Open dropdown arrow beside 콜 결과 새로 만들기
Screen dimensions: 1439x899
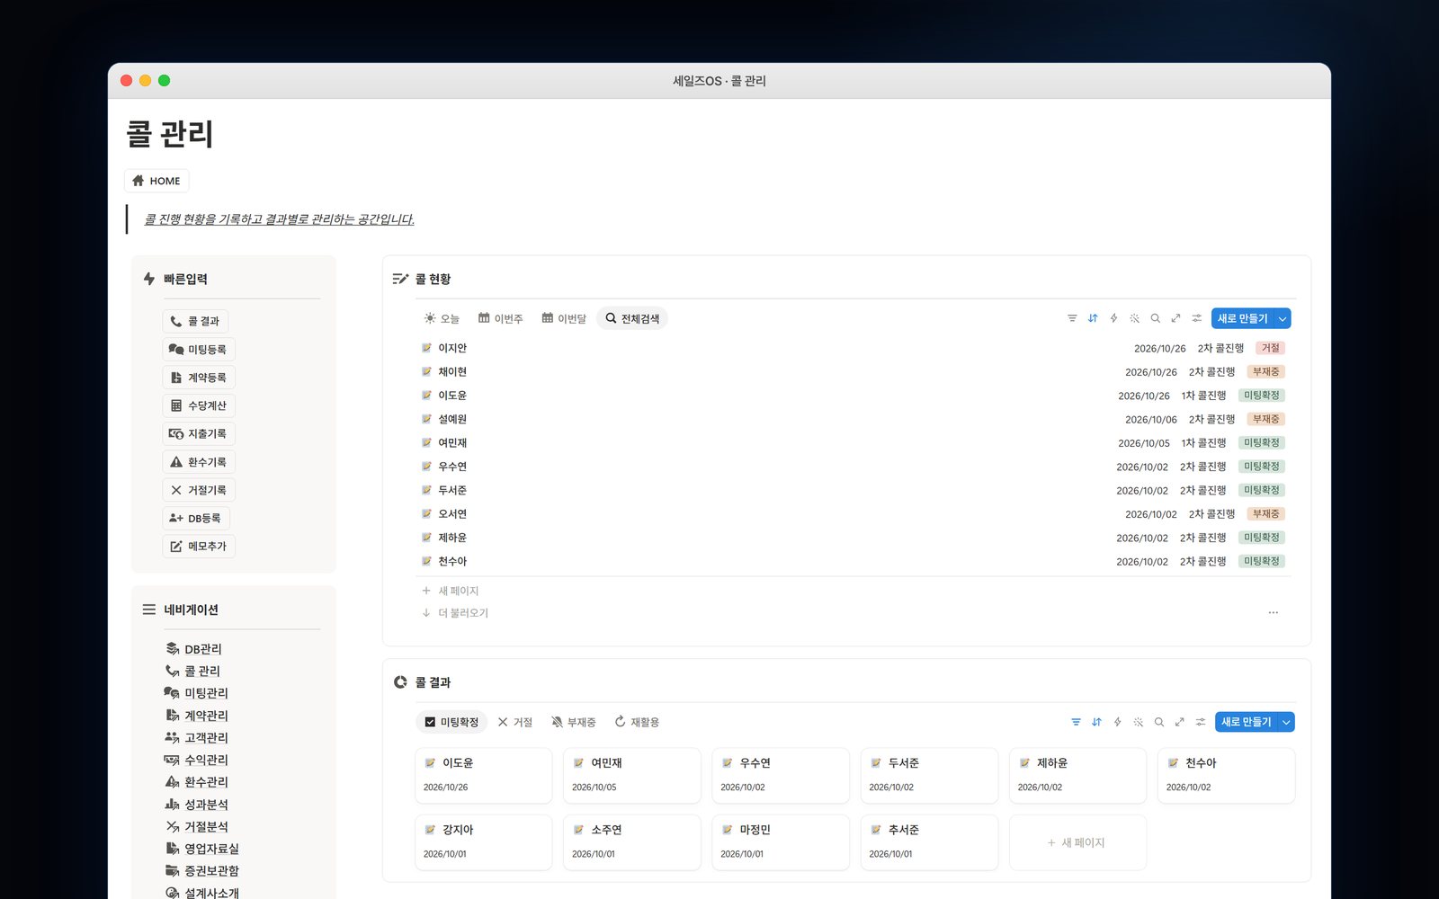[1287, 722]
